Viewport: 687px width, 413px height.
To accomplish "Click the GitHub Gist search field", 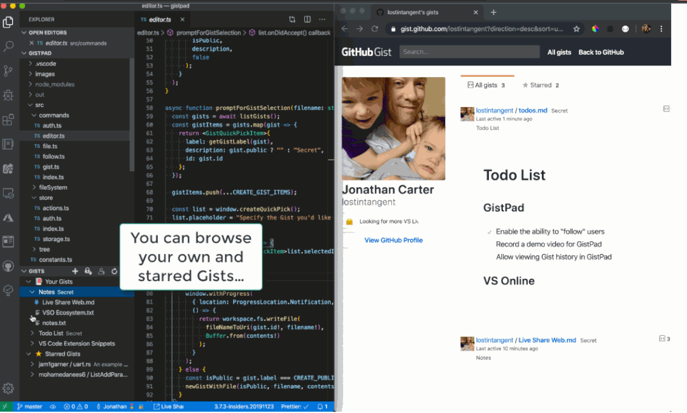I will point(469,52).
